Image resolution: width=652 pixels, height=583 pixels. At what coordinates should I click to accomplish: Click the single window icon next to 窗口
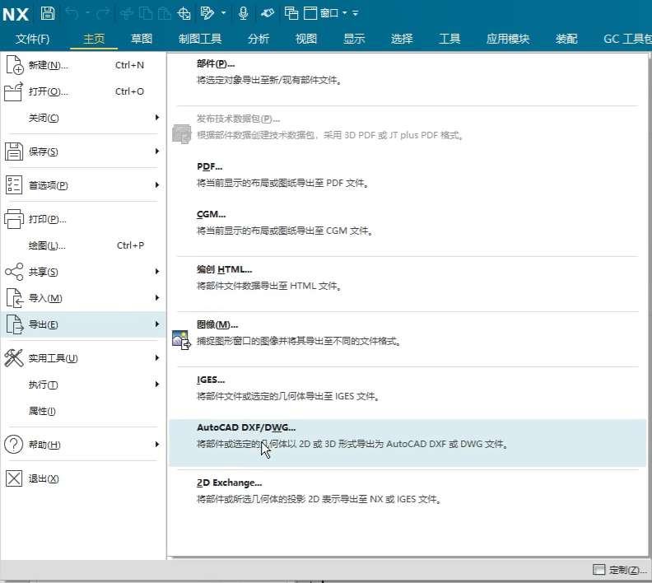(x=310, y=13)
